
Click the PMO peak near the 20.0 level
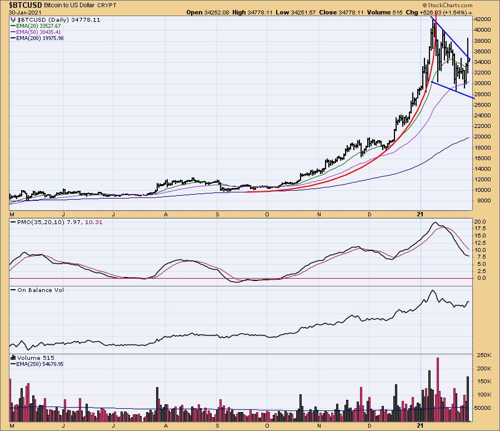coord(435,223)
